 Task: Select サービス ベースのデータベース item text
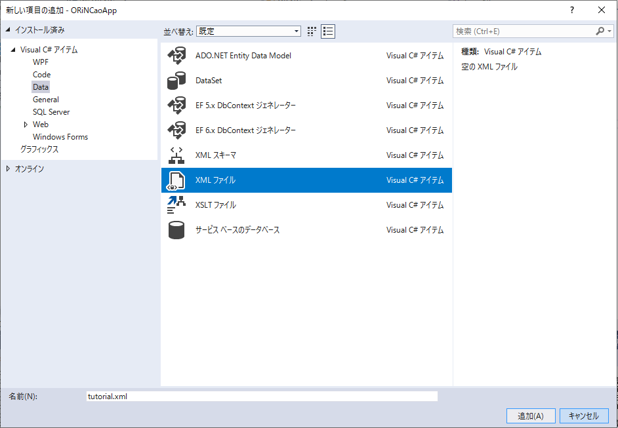pos(237,229)
